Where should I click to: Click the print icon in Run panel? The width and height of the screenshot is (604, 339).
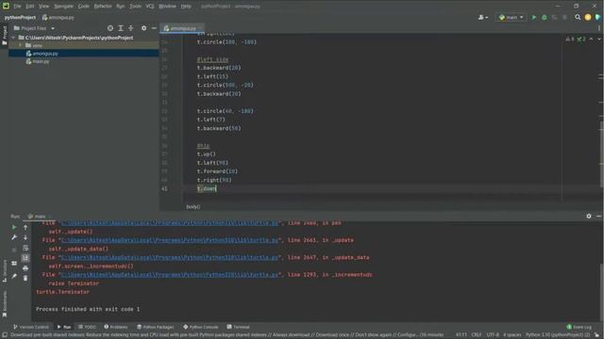point(25,267)
